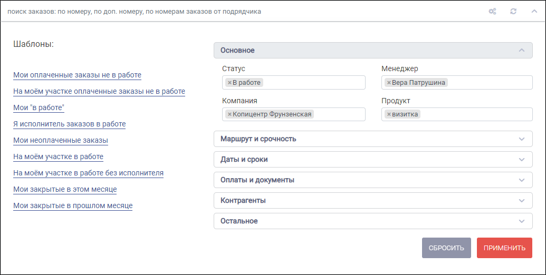Click the order search input field
The image size is (546, 275).
pos(244,12)
